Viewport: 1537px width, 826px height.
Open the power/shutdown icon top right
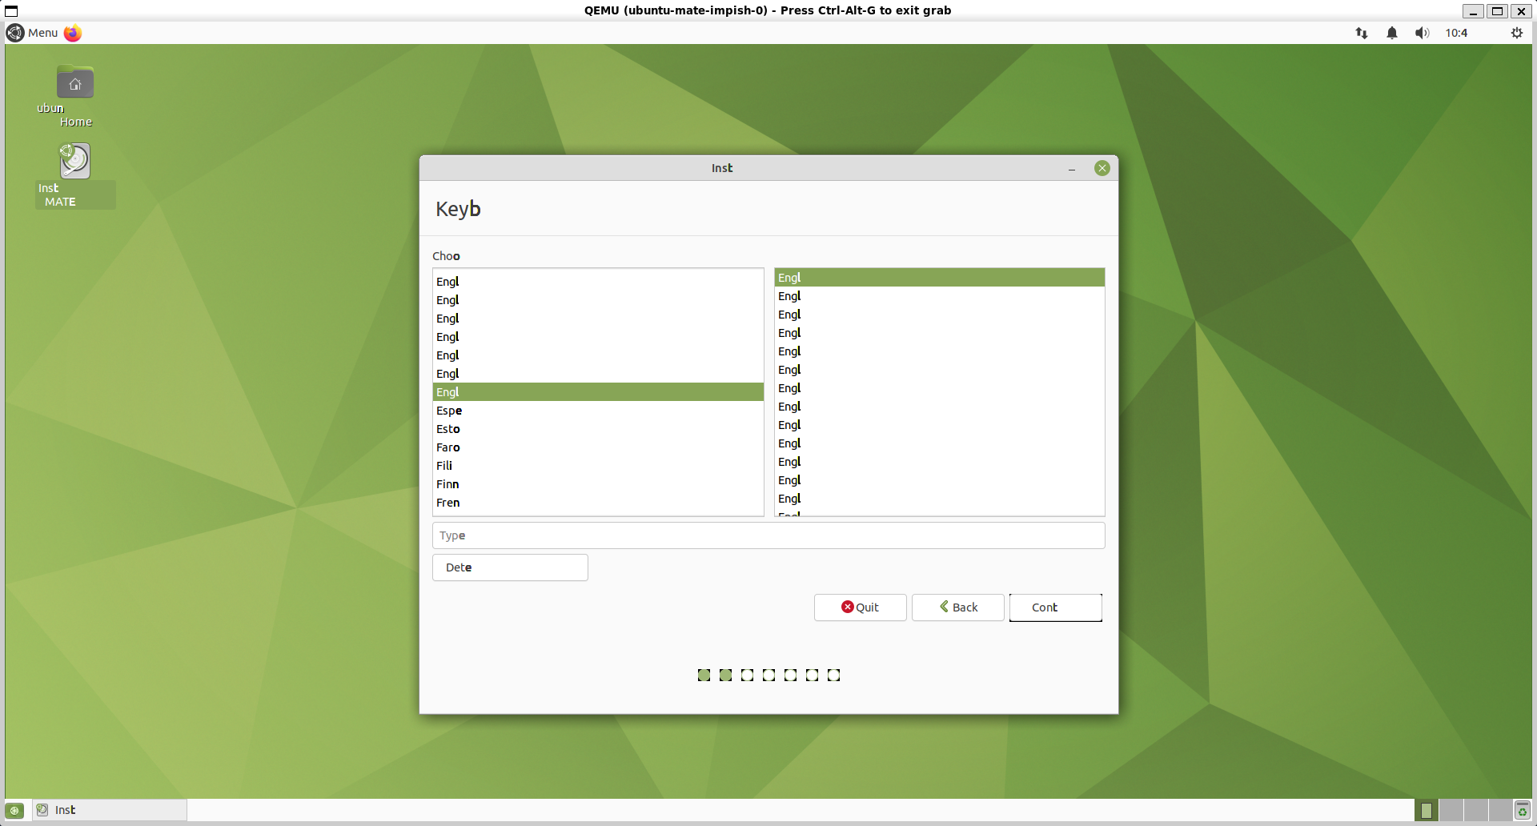click(1517, 33)
